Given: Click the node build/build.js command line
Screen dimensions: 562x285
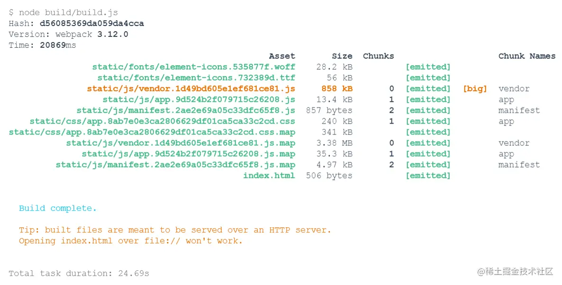Looking at the screenshot, I should coord(63,12).
